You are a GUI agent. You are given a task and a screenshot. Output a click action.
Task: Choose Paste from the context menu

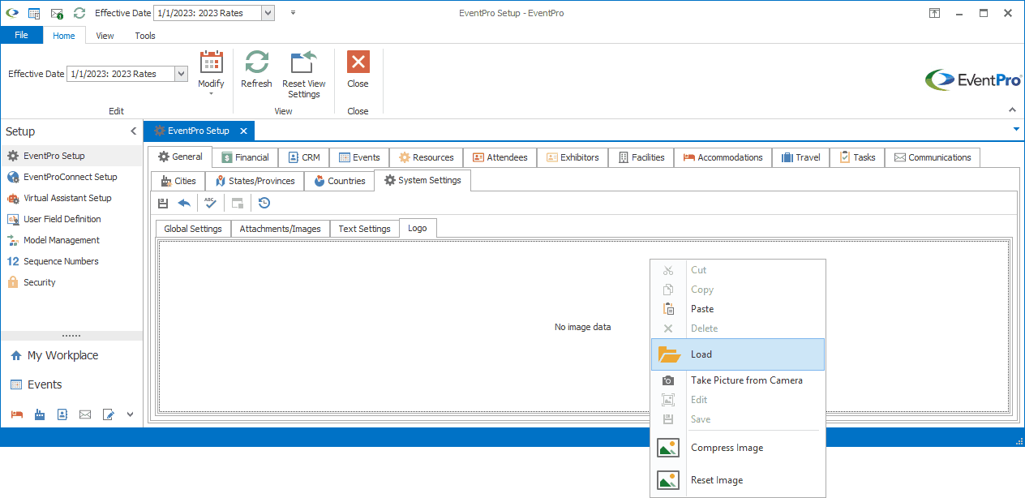[x=738, y=309]
